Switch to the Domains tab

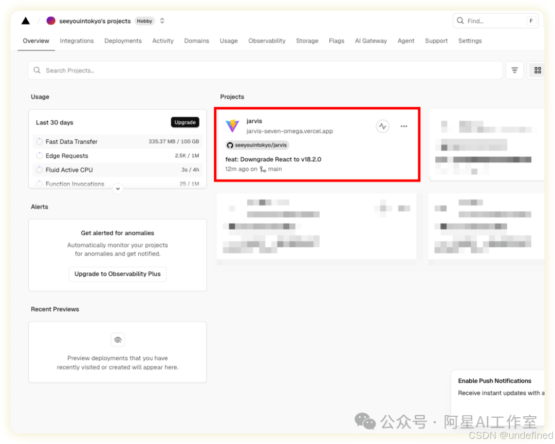tap(196, 41)
